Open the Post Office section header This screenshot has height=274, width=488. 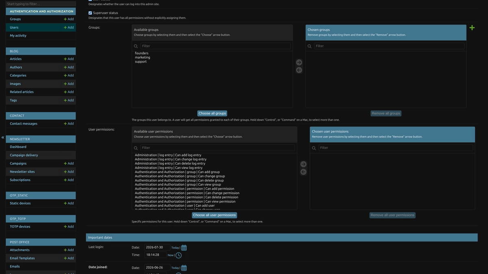click(x=20, y=242)
